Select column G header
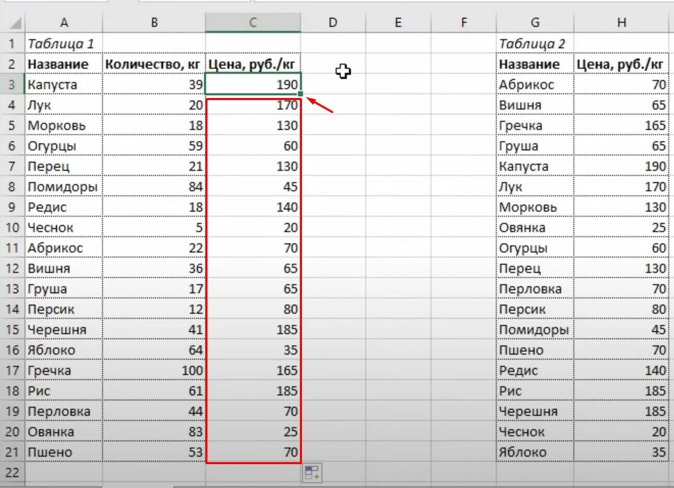This screenshot has height=488, width=674. coord(535,23)
